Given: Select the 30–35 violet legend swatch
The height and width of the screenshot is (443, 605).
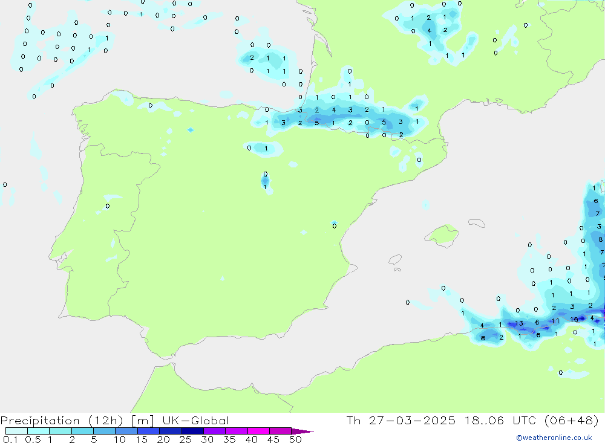Looking at the screenshot, I should pos(215,431).
